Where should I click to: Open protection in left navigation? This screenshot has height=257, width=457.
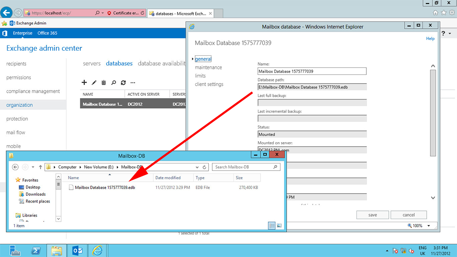17,119
